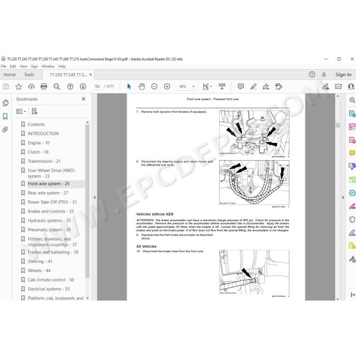Switch to the Home tab
The image size is (356, 356).
[10, 74]
